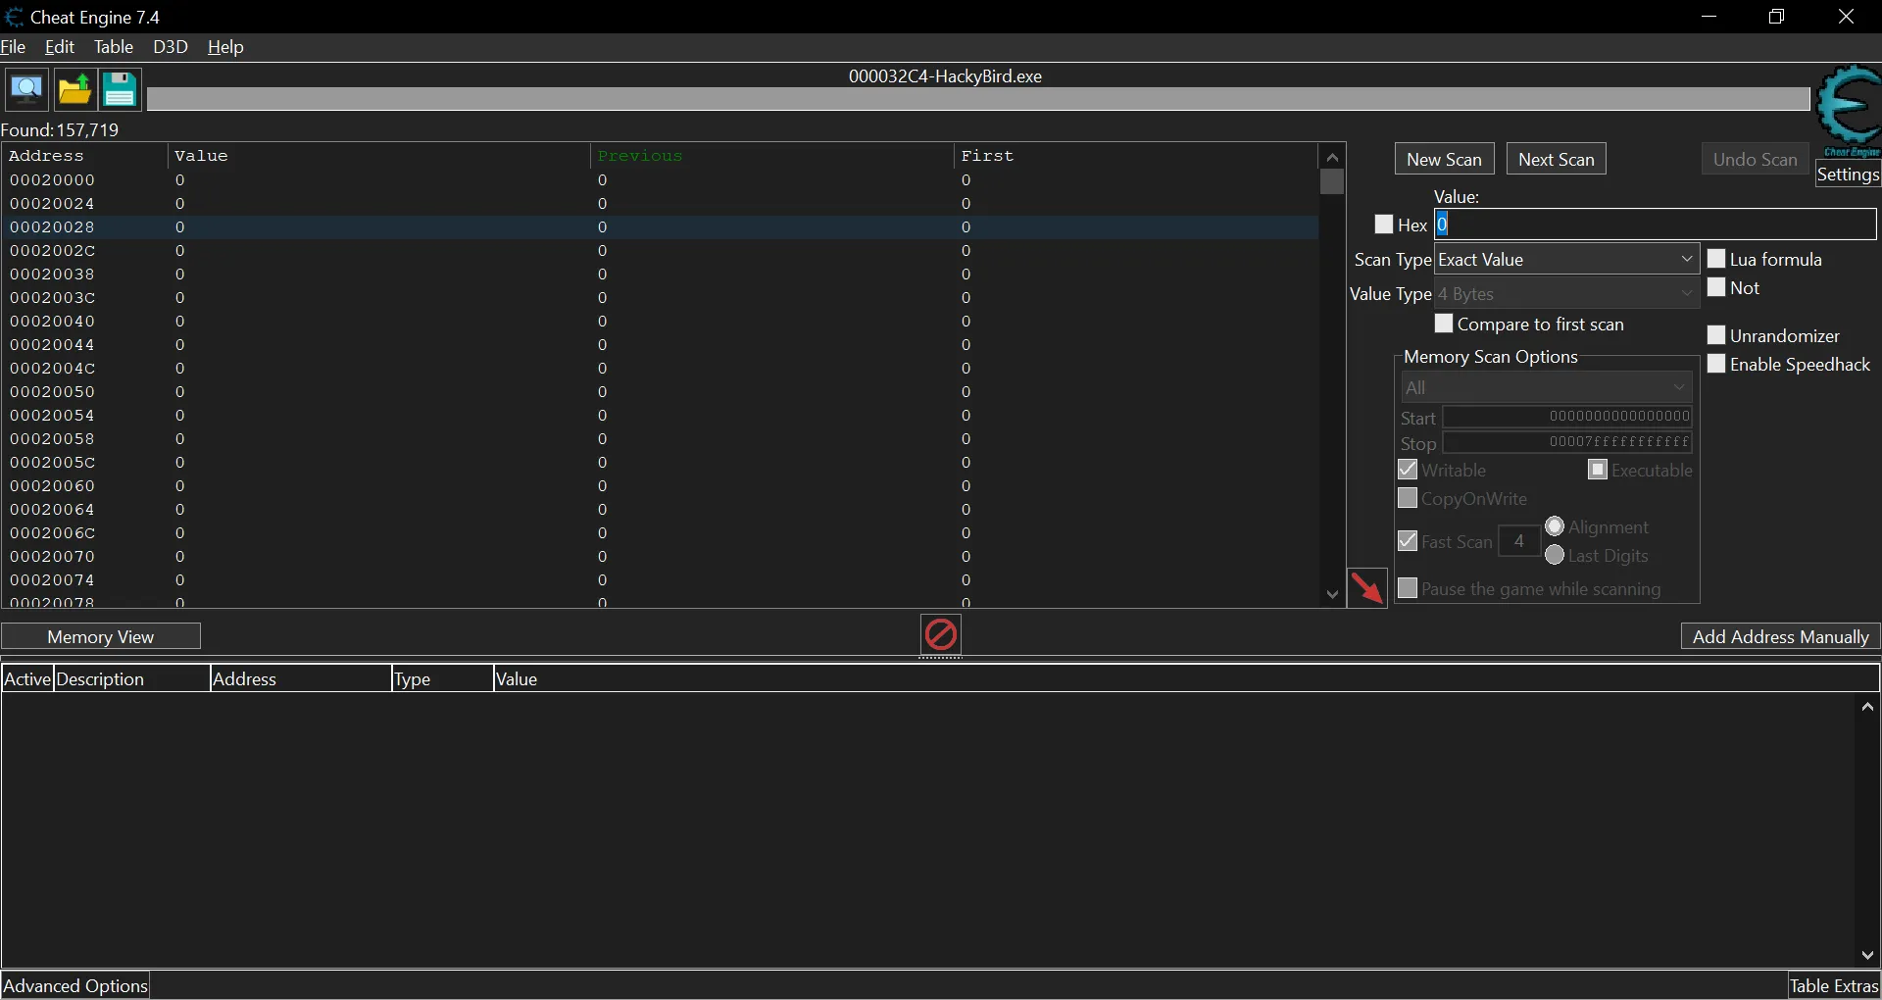Toggle the Writable checkbox
Screen dimensions: 1882x1000
tap(1408, 470)
